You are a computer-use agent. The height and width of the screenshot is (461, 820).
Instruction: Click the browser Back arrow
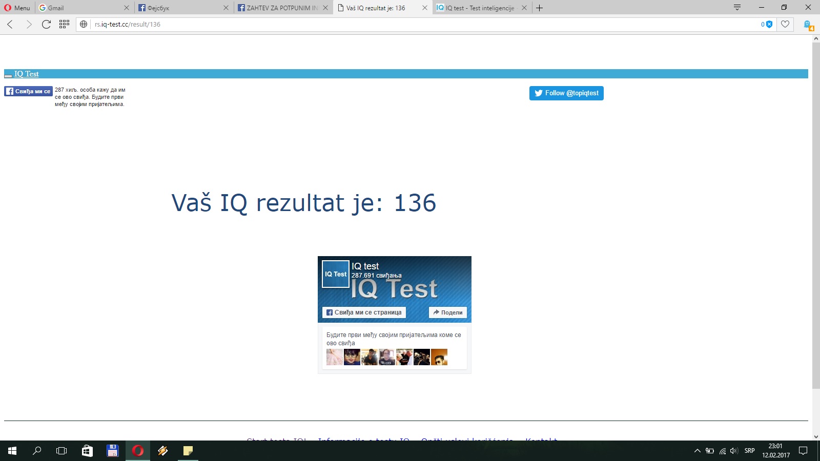10,24
